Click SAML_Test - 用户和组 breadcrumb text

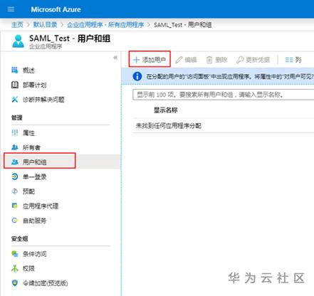[x=182, y=25]
